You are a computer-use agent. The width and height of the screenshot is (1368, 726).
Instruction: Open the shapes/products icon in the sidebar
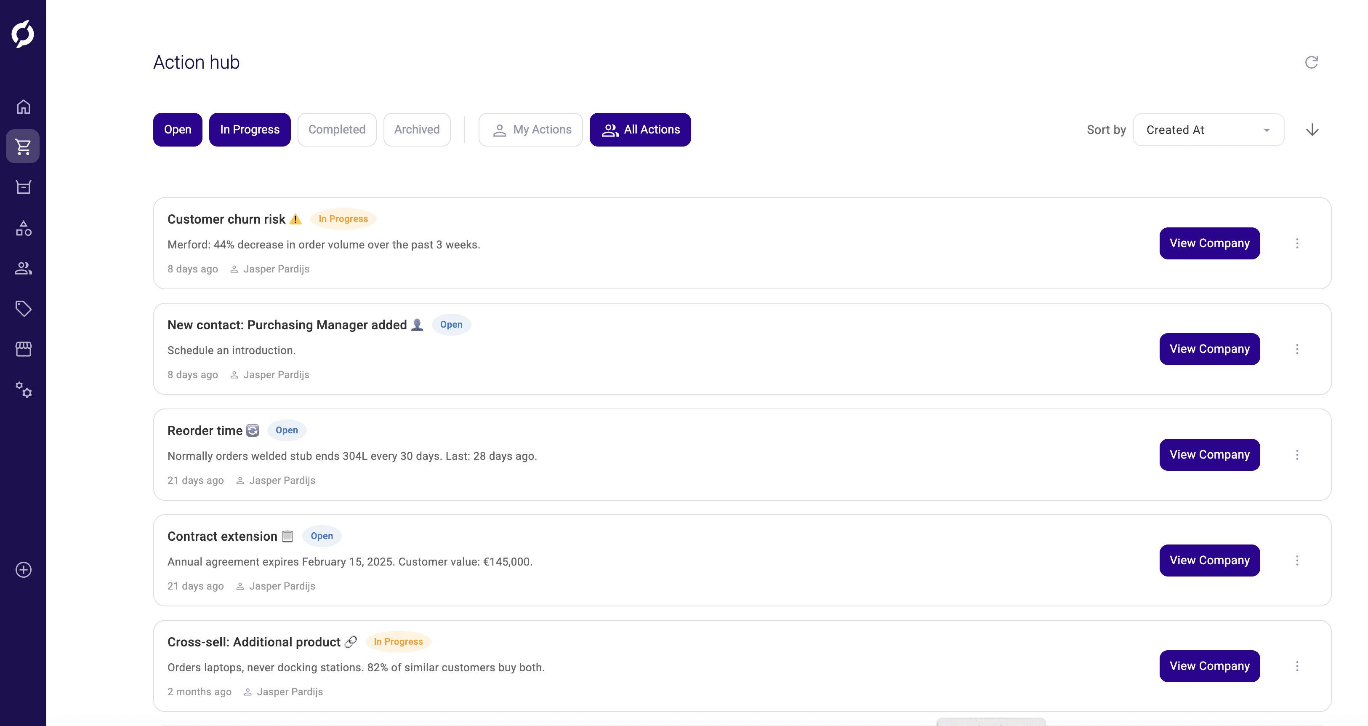click(24, 229)
